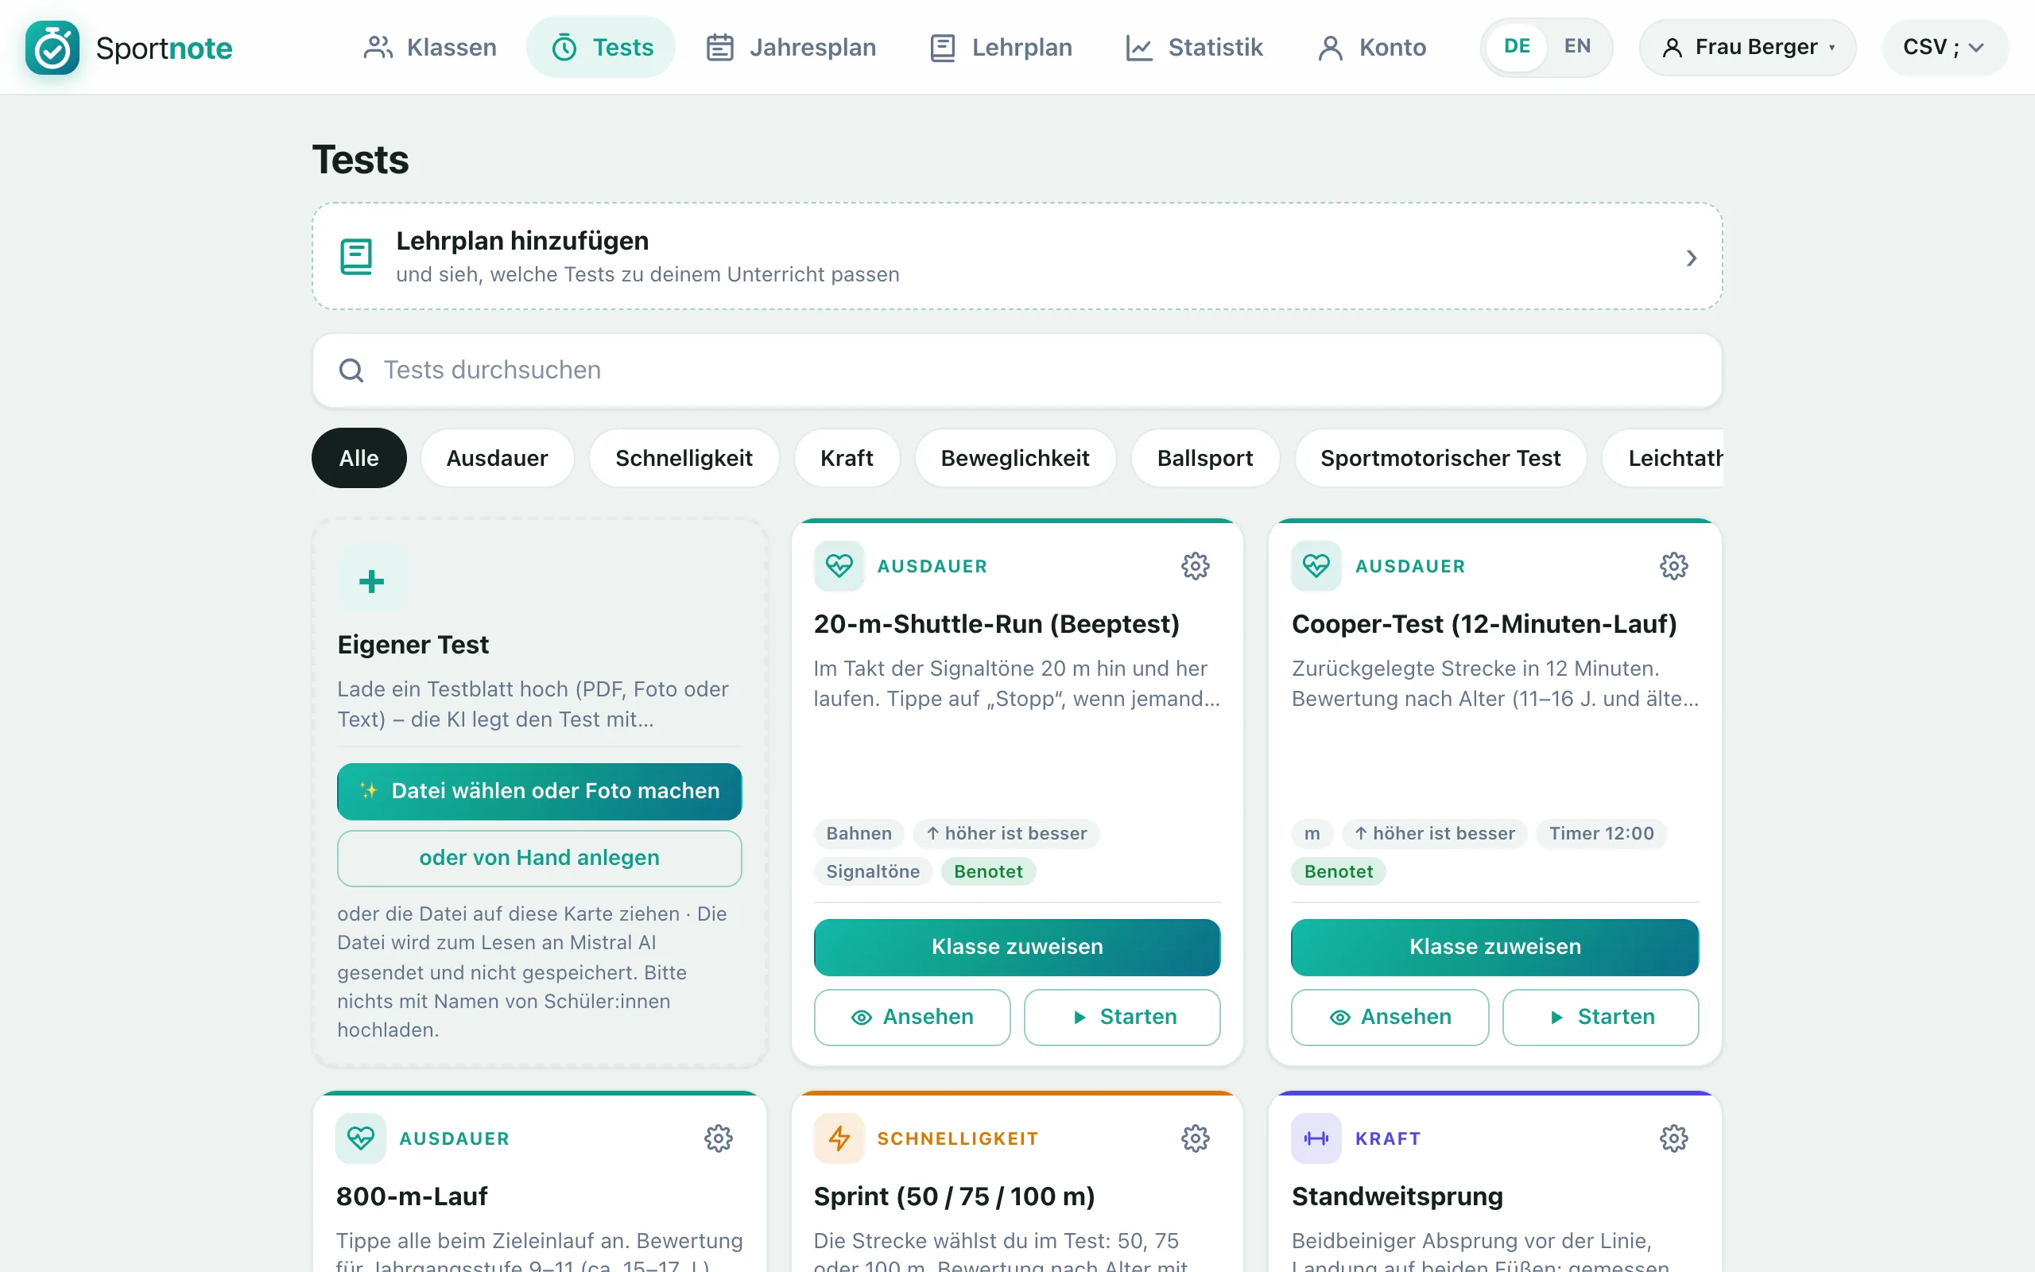Viewport: 2035px width, 1272px height.
Task: Click heart icon on 20-m-Shuttle-Run card
Action: coord(839,565)
